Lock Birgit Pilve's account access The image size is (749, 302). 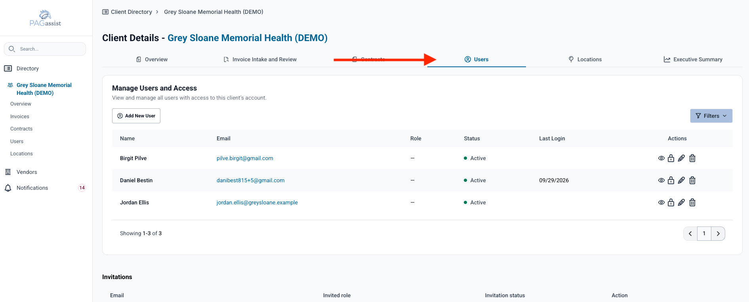(x=671, y=158)
